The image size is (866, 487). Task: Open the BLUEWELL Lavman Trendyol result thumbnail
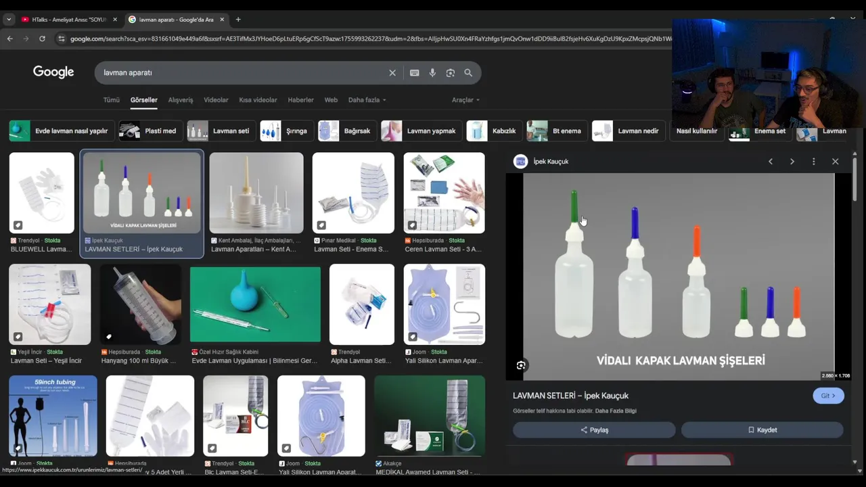pyautogui.click(x=41, y=193)
